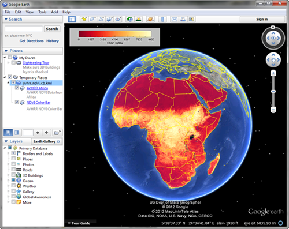Click the look joystick eye center
Screen dimensions: 289x229
pyautogui.click(x=273, y=38)
